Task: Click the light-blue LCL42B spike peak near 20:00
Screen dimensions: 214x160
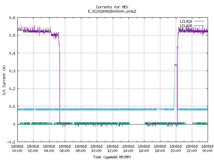Action: pyautogui.click(x=176, y=65)
